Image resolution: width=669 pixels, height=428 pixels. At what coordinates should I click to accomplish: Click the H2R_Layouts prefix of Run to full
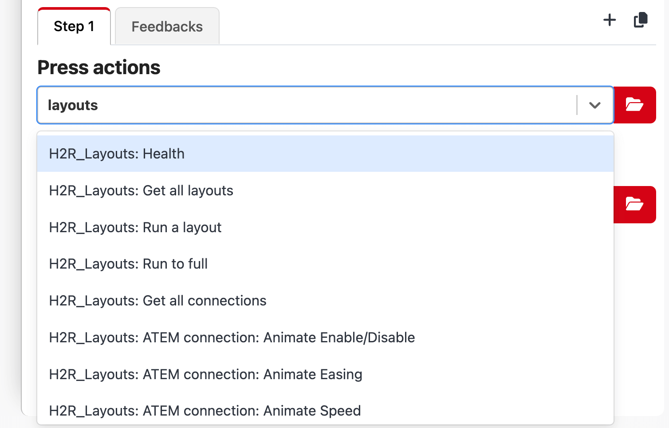point(94,264)
